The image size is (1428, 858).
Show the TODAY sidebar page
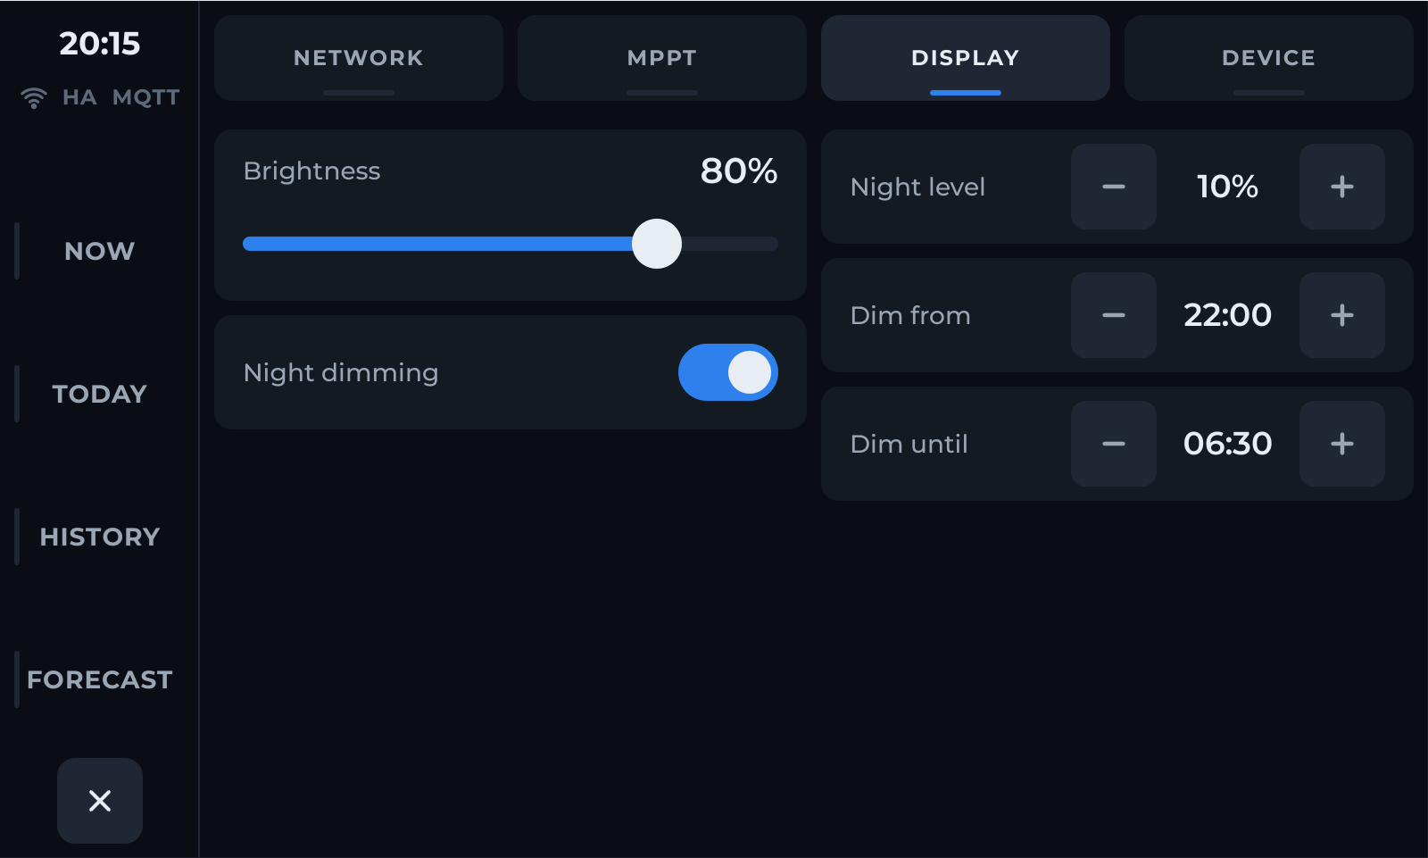coord(100,394)
